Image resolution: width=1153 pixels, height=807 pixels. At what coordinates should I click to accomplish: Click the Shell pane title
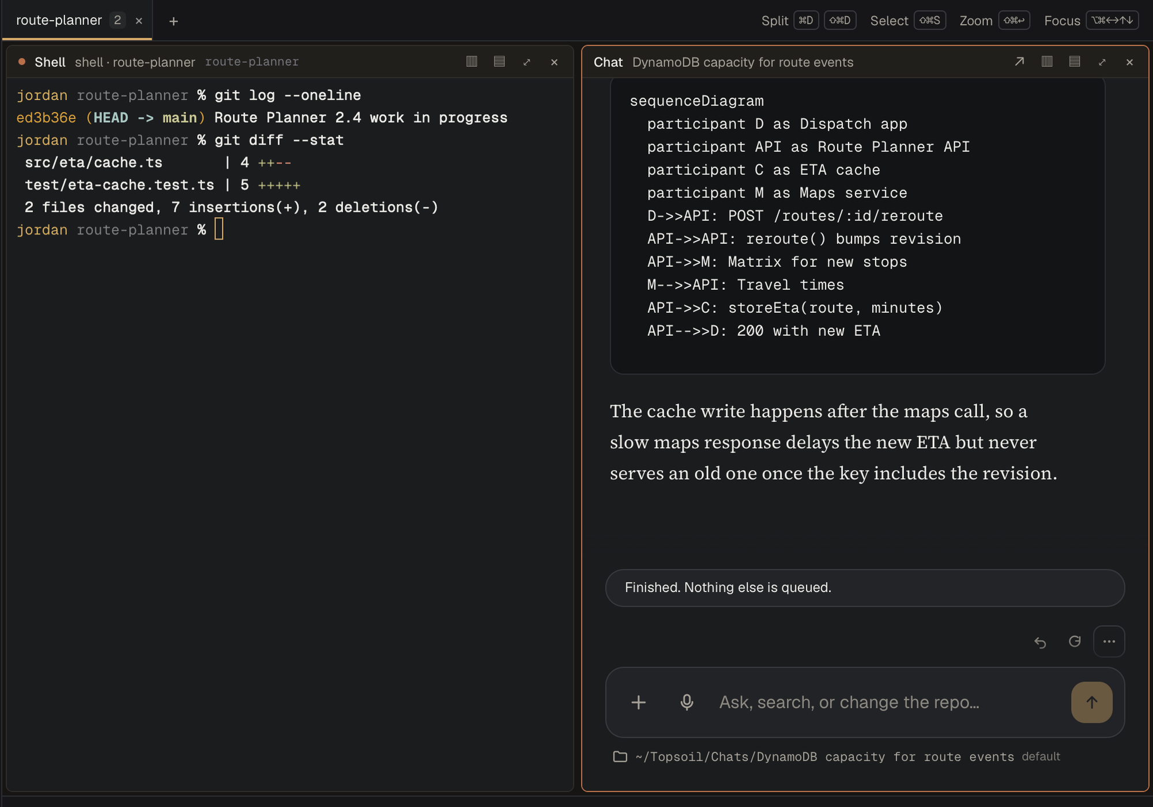(x=50, y=62)
